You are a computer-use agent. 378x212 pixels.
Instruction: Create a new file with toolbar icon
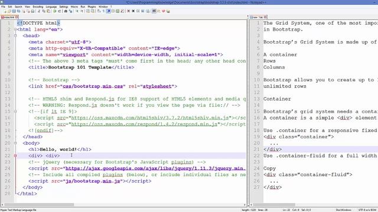coord(5,11)
